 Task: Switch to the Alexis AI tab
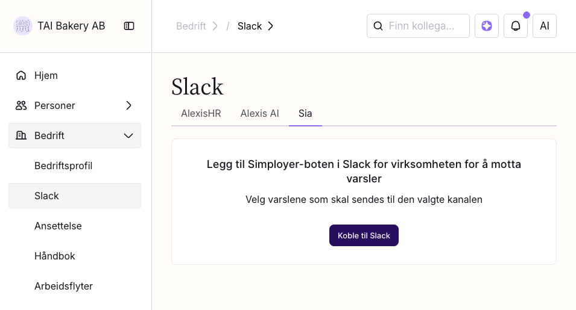click(259, 113)
